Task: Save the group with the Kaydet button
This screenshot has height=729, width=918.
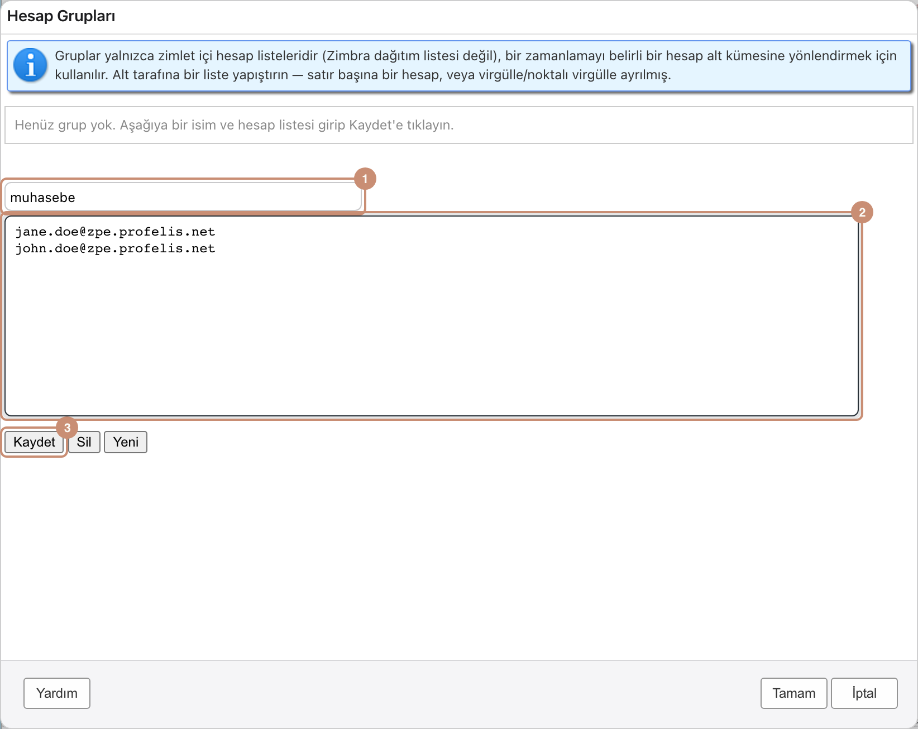Action: tap(34, 442)
